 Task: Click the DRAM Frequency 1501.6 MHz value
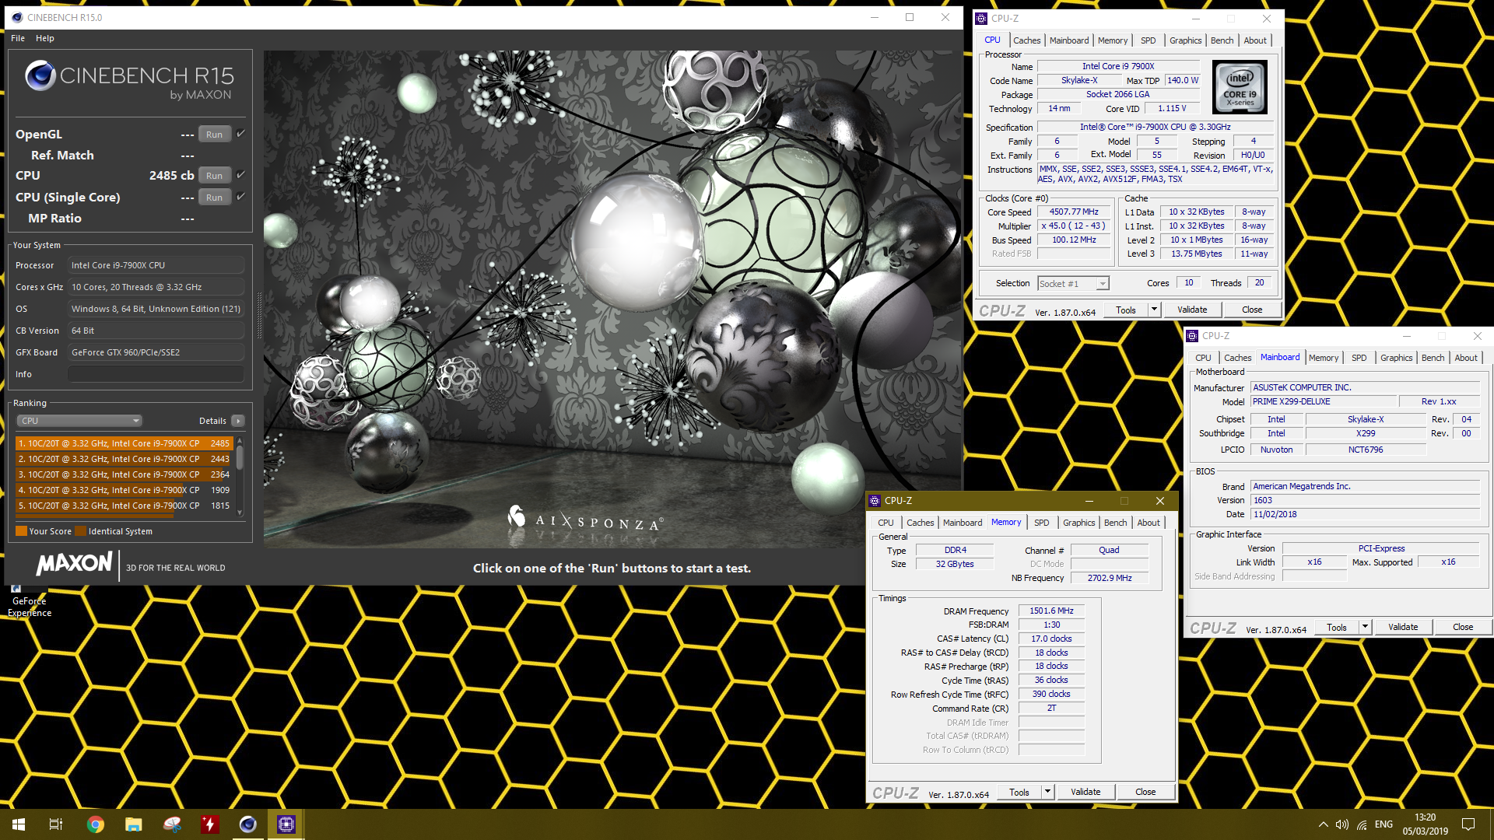pos(1051,611)
